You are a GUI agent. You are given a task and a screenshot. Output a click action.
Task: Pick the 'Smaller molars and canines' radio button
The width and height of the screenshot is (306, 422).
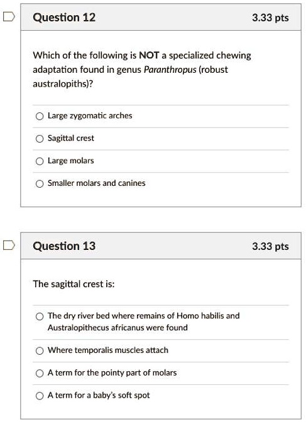(x=40, y=184)
